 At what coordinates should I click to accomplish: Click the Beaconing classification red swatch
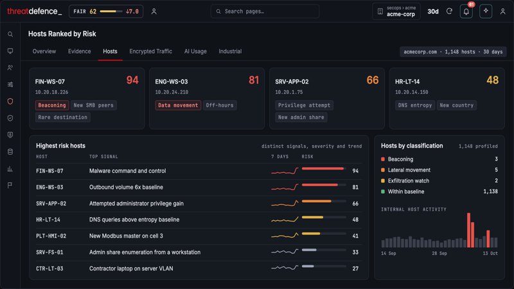tap(383, 159)
